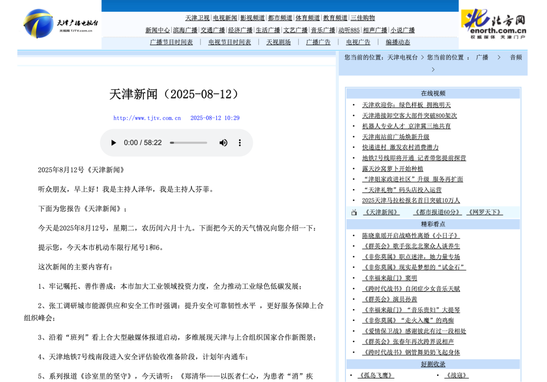Open 天津港接卸空客大部件突破800架次
Image resolution: width=547 pixels, height=382 pixels.
coord(410,116)
